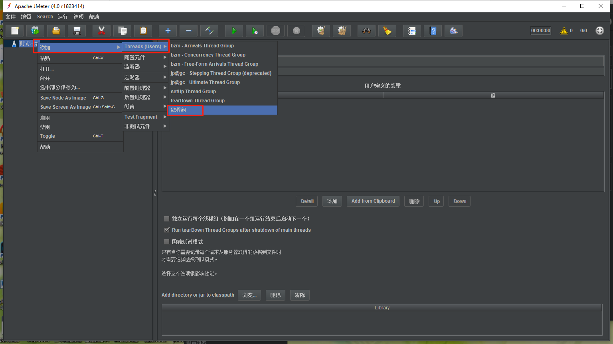The image size is (613, 344).
Task: Click the remote engine status icon
Action: coord(599,31)
